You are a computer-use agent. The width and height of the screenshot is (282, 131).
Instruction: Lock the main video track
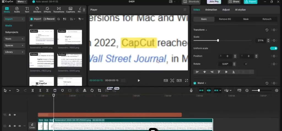pos(10,126)
